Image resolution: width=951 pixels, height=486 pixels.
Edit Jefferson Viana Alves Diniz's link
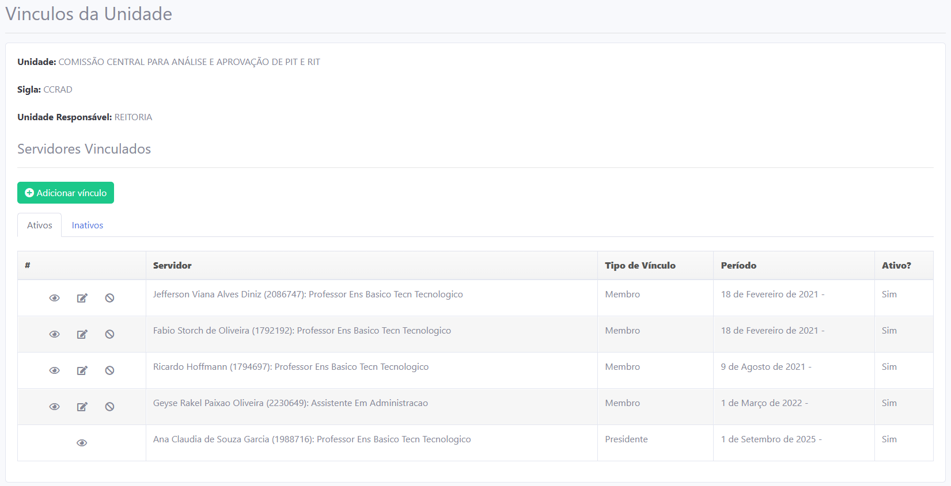[82, 298]
